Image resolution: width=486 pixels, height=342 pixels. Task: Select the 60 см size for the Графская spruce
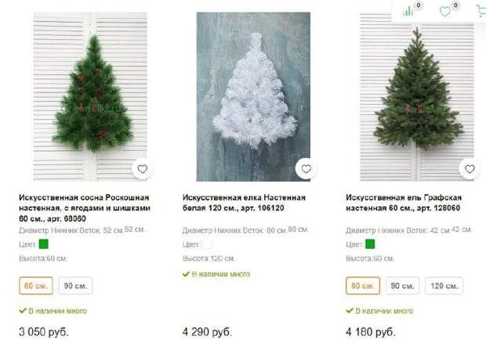pos(363,286)
